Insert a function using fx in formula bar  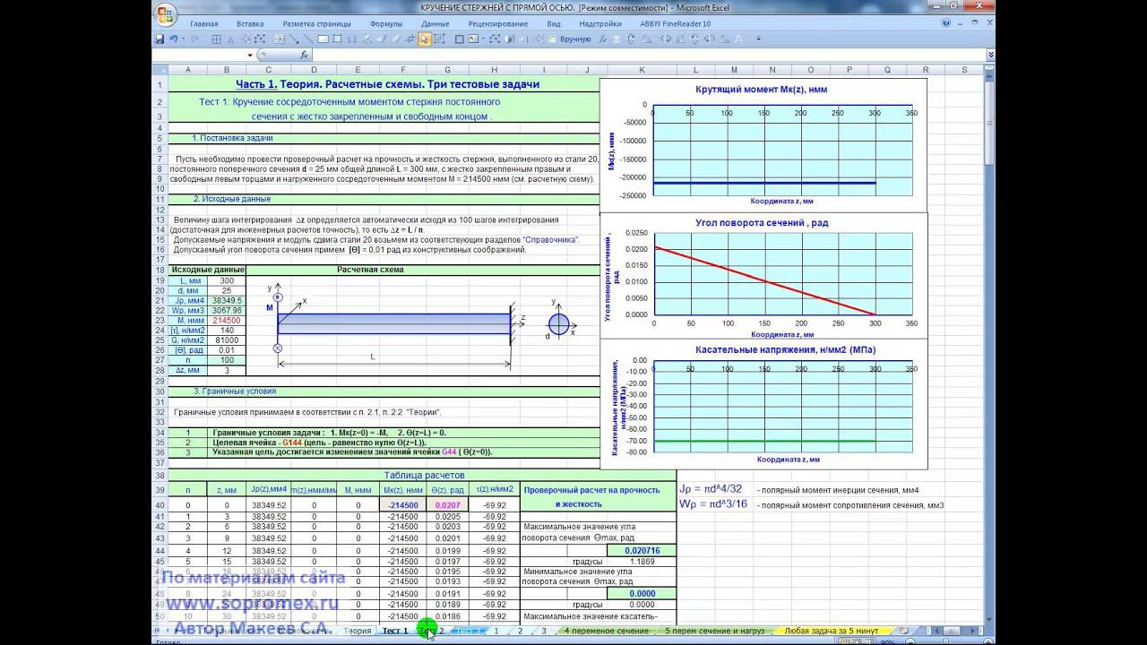304,55
